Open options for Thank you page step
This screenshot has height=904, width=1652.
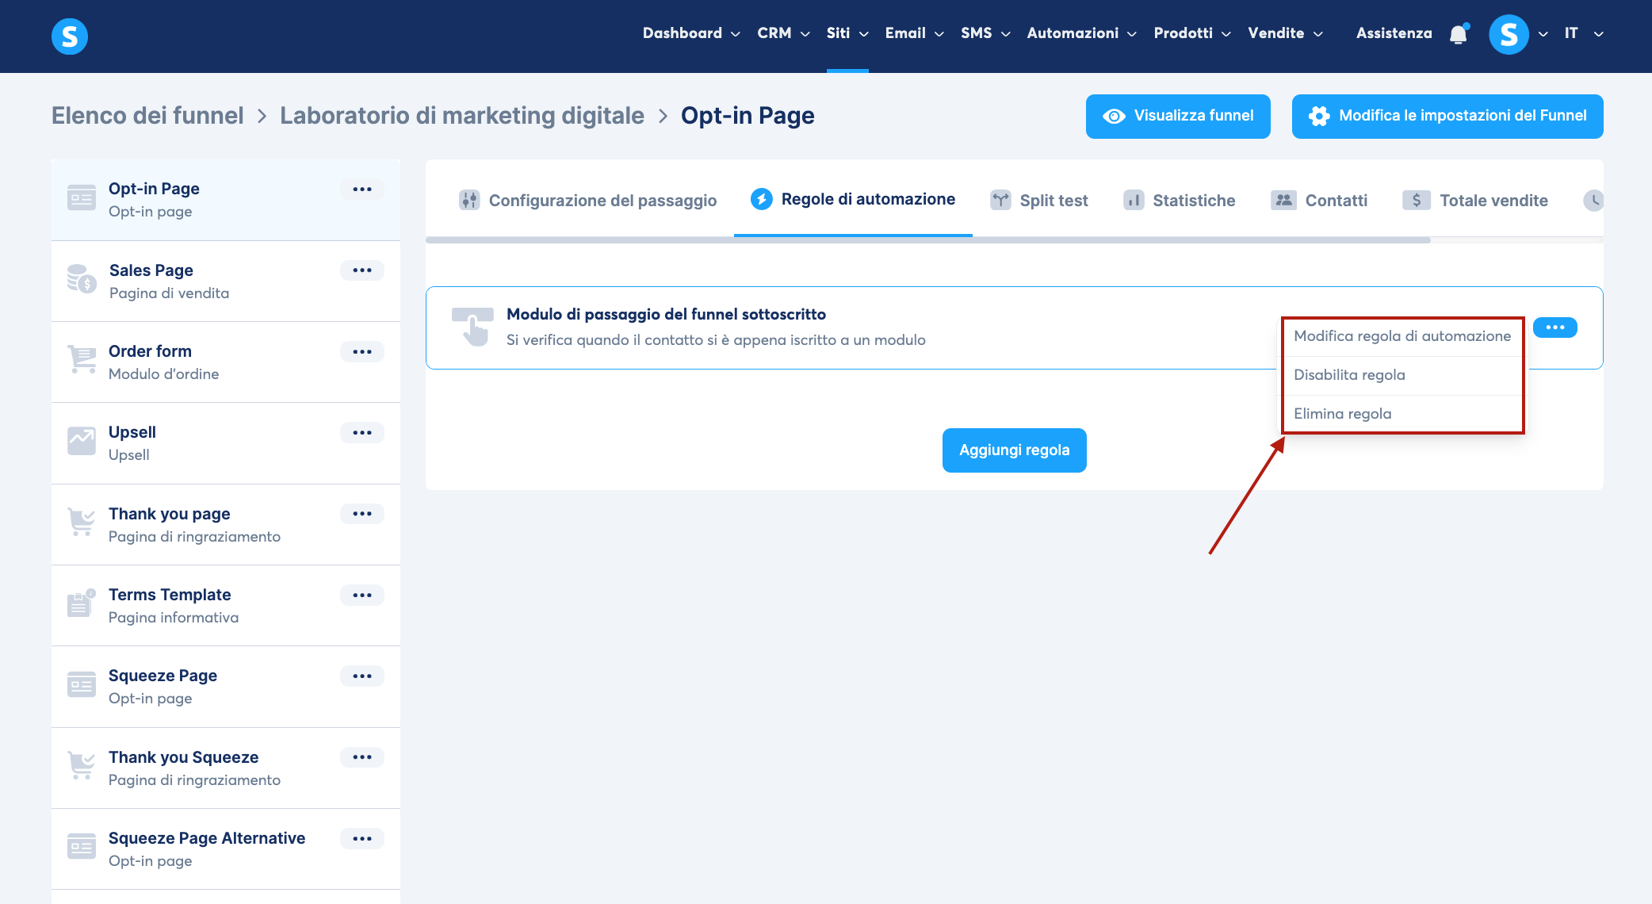[362, 514]
